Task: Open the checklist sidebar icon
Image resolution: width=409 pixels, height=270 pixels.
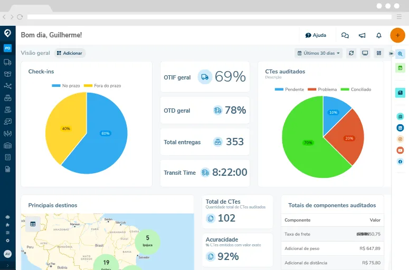Action: point(7,157)
